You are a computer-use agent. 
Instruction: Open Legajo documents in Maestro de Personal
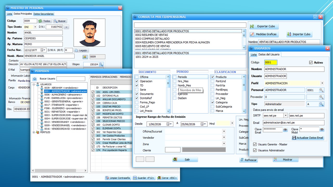coord(81,50)
